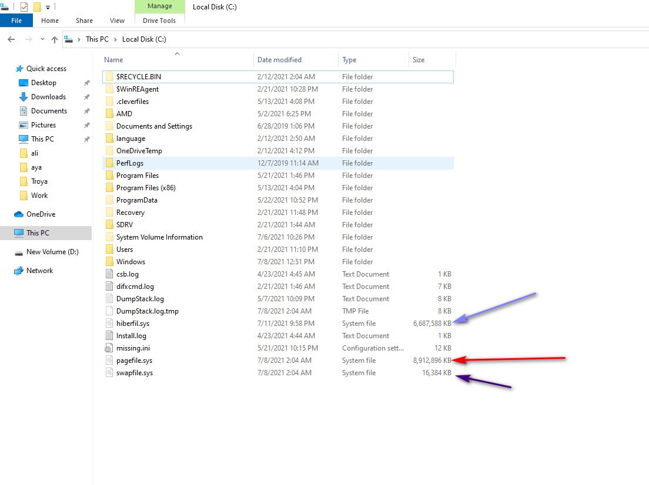Click the Properties icon in Quick Access Toolbar
This screenshot has height=485, width=649.
point(24,7)
